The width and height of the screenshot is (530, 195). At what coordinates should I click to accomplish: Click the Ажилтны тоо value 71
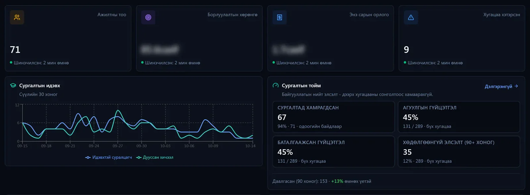coord(15,50)
